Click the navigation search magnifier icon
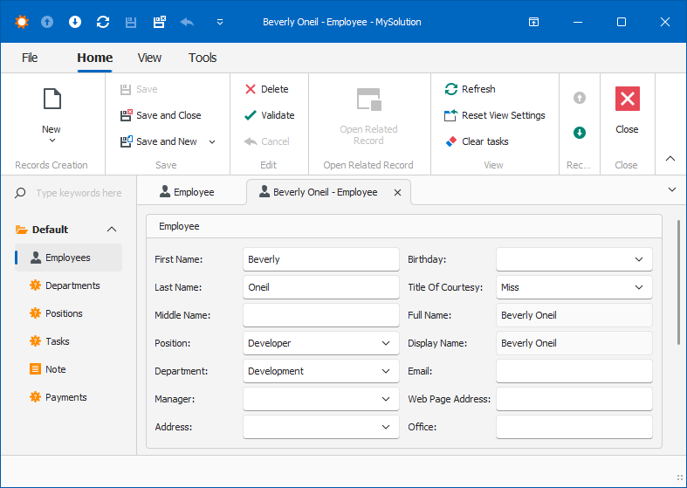 coord(20,193)
